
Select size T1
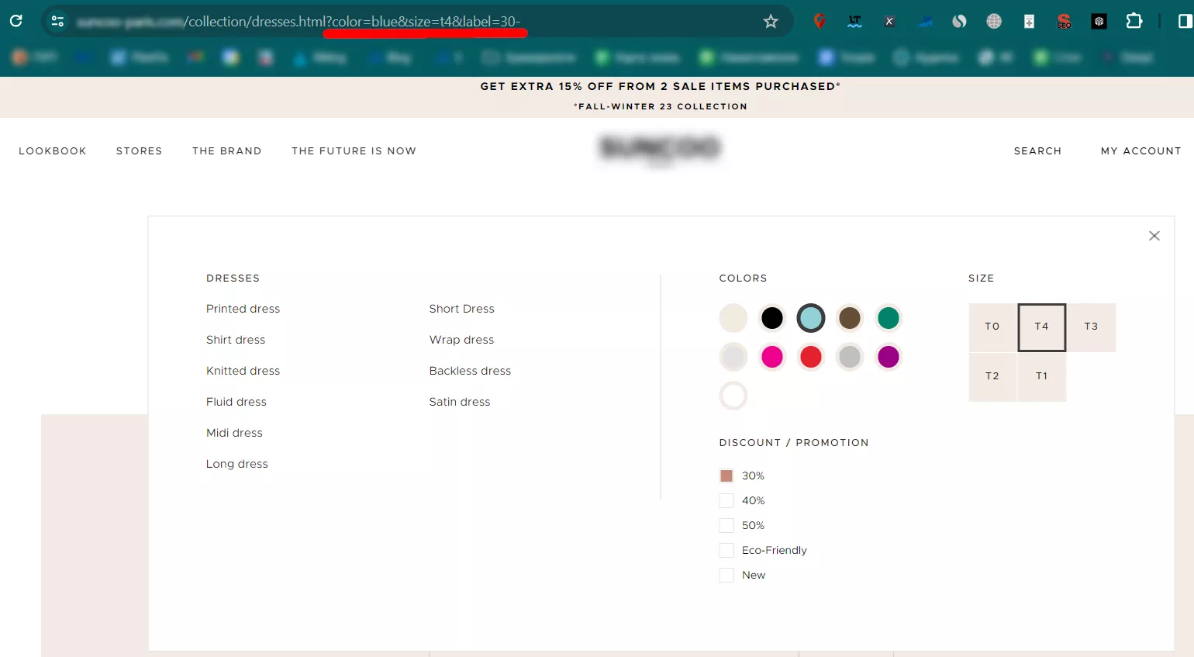click(x=1042, y=377)
